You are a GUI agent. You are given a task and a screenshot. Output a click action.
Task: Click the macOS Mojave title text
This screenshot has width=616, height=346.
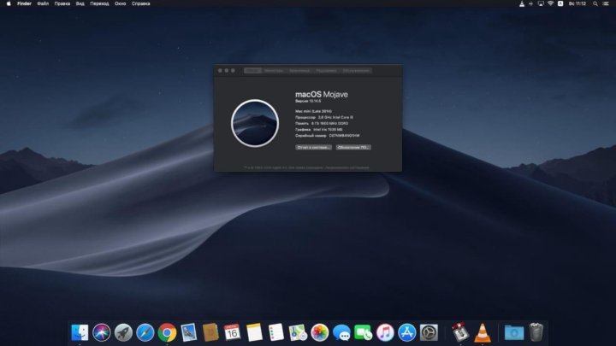[322, 95]
